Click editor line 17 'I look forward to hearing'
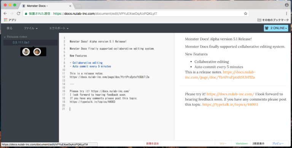Screen dimensions: 292x148 98,94
